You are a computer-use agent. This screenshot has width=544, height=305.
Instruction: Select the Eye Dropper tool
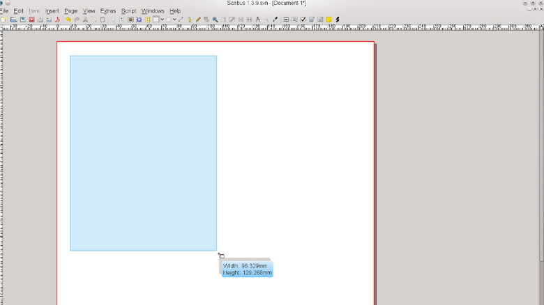pos(275,19)
